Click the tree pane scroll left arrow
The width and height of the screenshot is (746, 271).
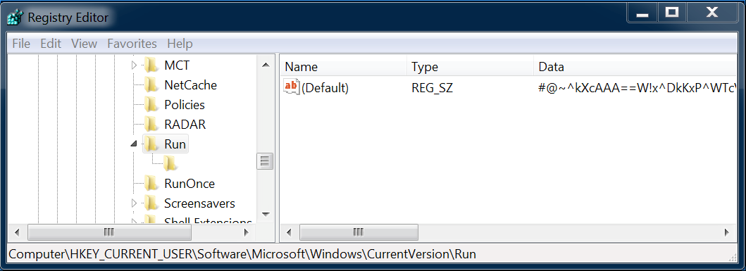(x=17, y=232)
